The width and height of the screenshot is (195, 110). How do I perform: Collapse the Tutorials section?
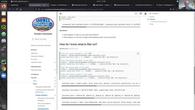click(55, 78)
